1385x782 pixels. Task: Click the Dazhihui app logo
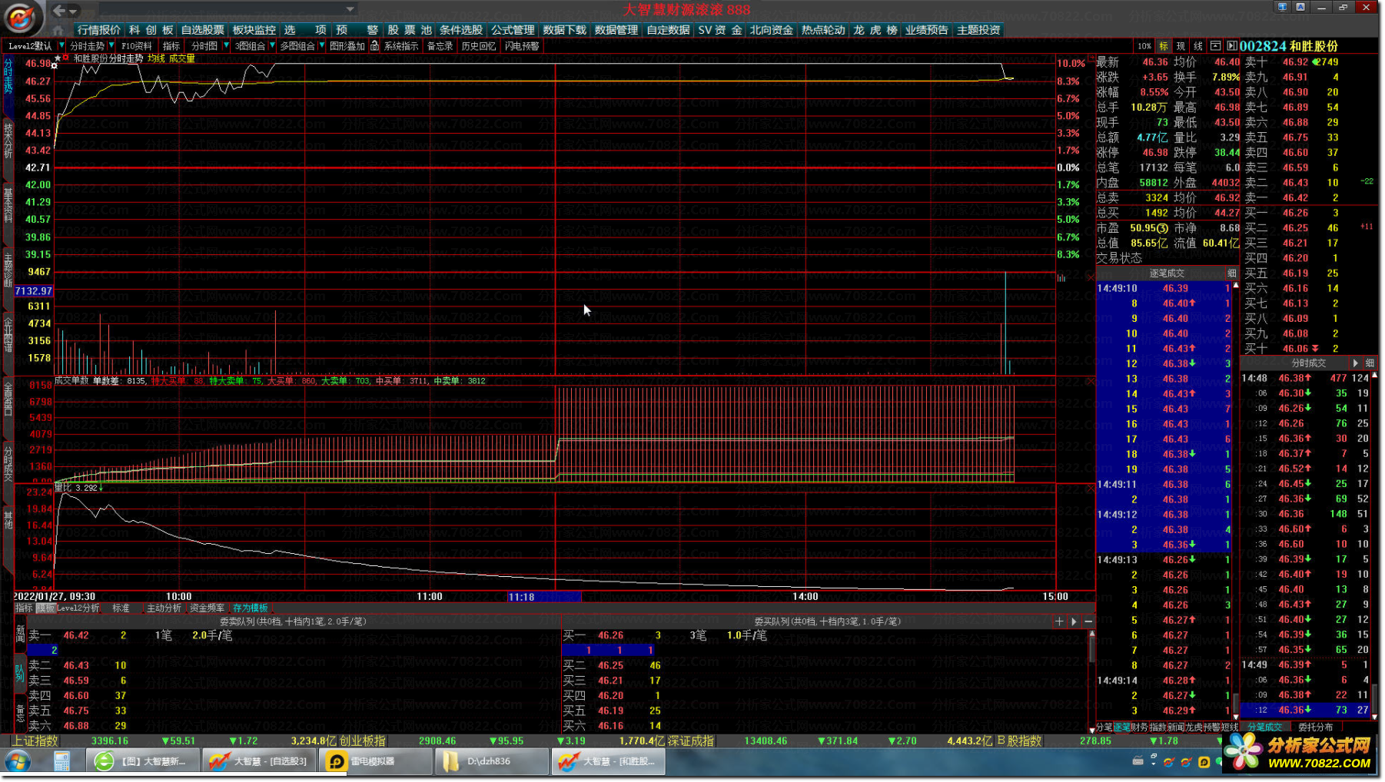coord(21,17)
